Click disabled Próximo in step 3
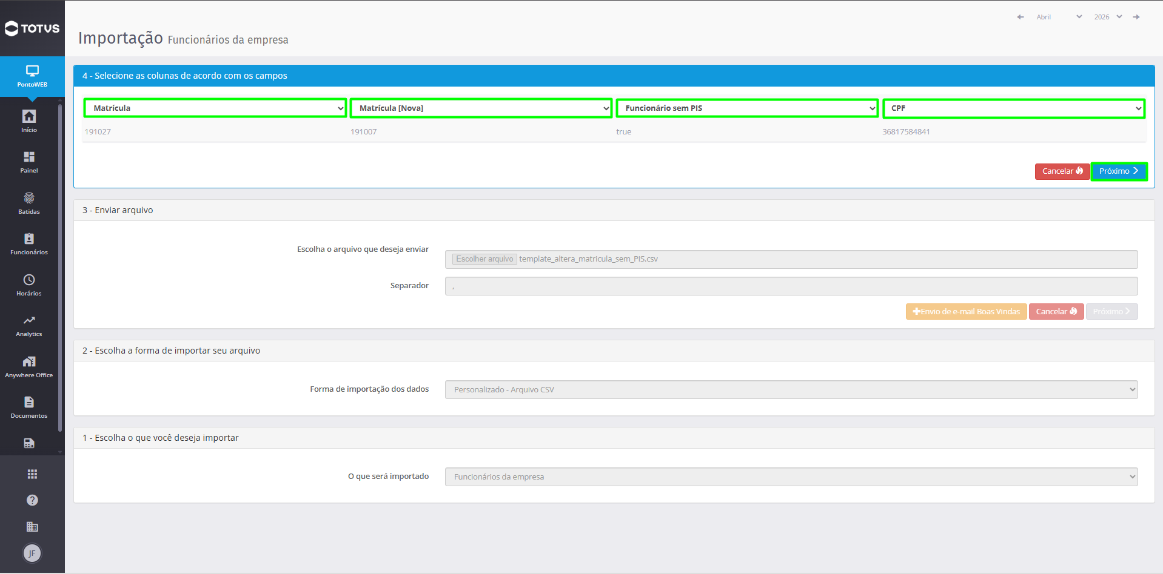The height and width of the screenshot is (574, 1163). coord(1111,312)
